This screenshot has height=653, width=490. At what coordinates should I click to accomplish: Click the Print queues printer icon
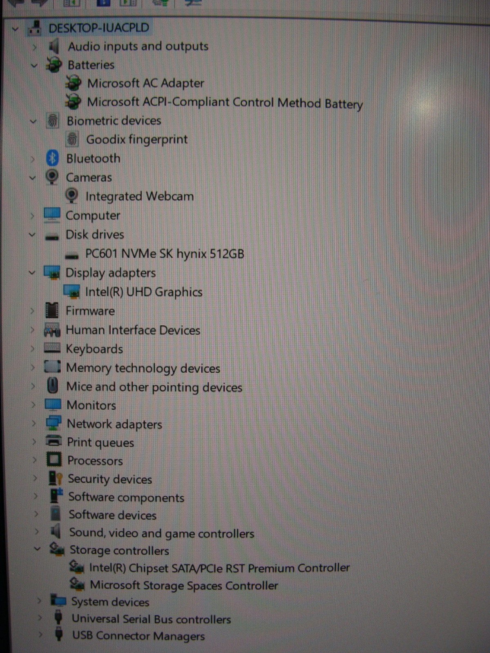coord(53,441)
